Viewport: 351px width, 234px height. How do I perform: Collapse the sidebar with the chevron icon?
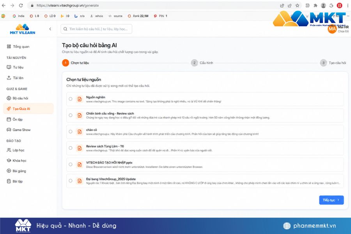coord(50,29)
